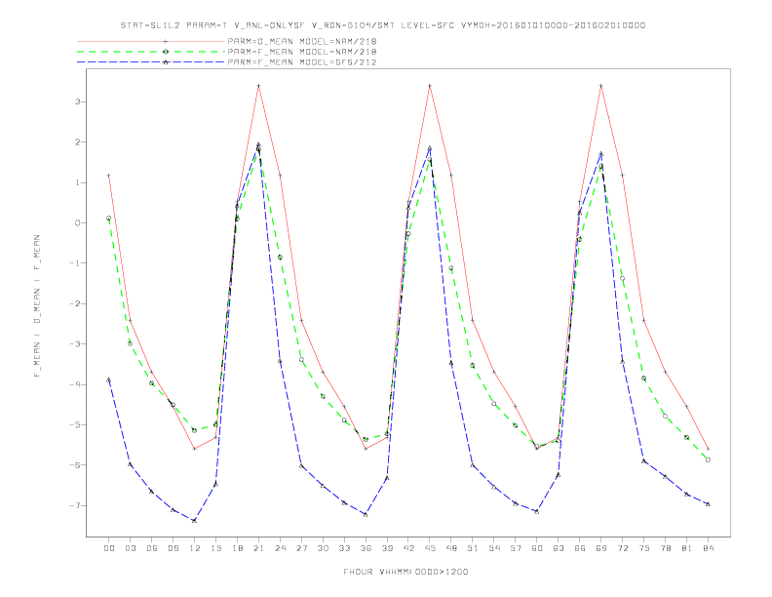Click y-axis tick label -1
This screenshot has width=772, height=597.
(x=75, y=263)
